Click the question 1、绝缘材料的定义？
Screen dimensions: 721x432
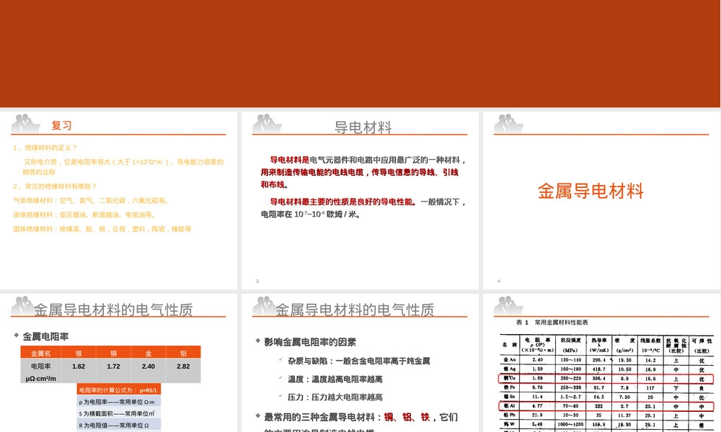[x=45, y=148]
